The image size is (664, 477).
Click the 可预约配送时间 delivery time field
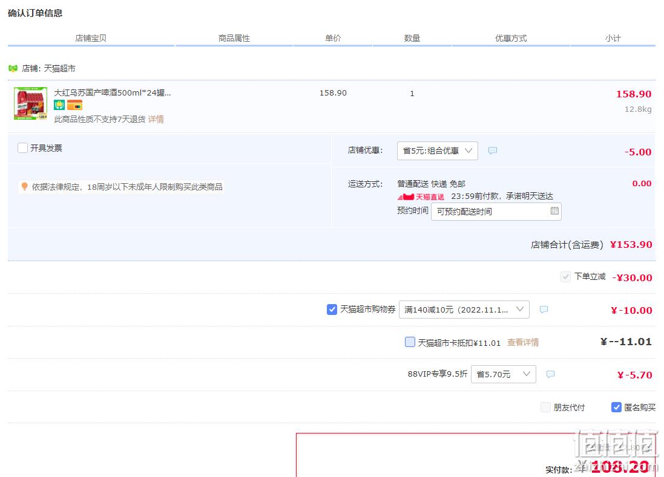click(x=496, y=212)
